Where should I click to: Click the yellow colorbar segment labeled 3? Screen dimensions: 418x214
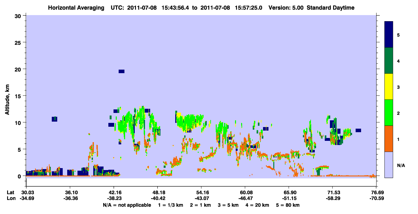[x=389, y=87]
